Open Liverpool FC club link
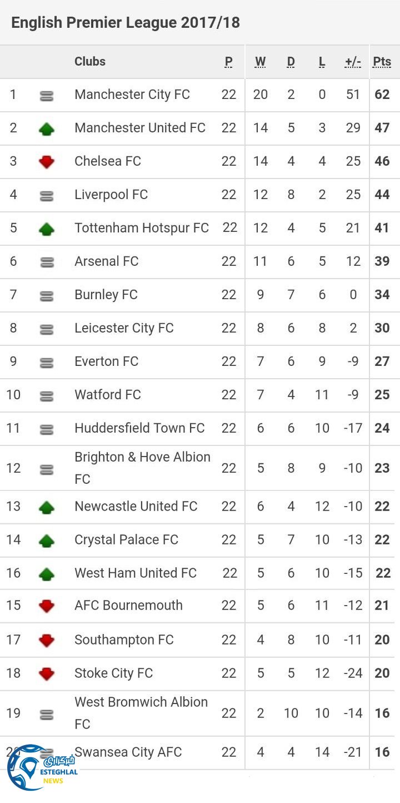Screen dimensions: 400x803 tap(111, 195)
